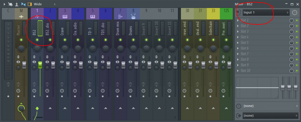Mute the Master track with green LED

click(x=21, y=40)
